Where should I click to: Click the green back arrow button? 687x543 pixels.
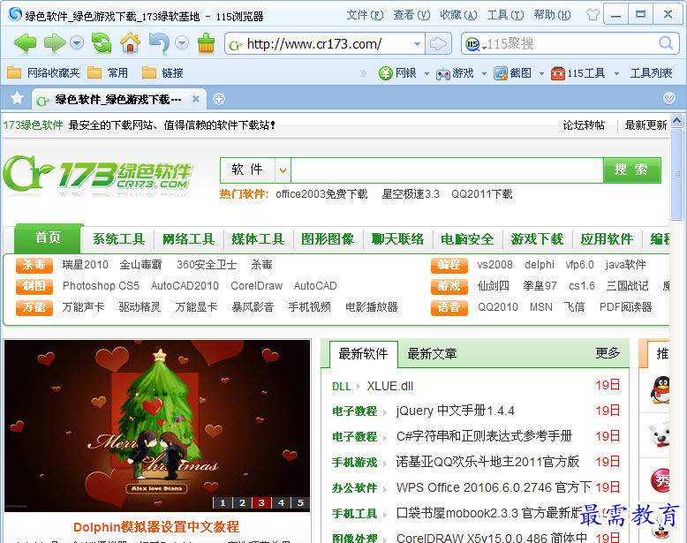pyautogui.click(x=25, y=43)
